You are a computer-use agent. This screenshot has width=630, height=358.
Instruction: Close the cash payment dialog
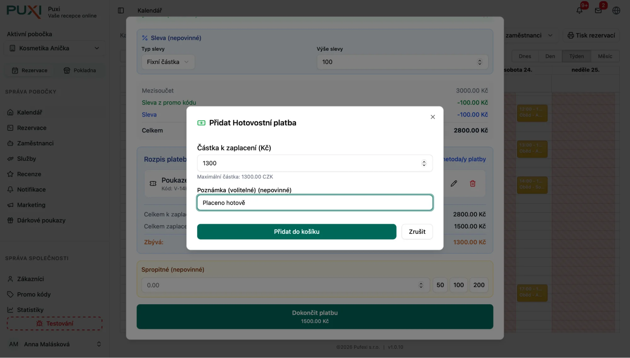pyautogui.click(x=432, y=117)
